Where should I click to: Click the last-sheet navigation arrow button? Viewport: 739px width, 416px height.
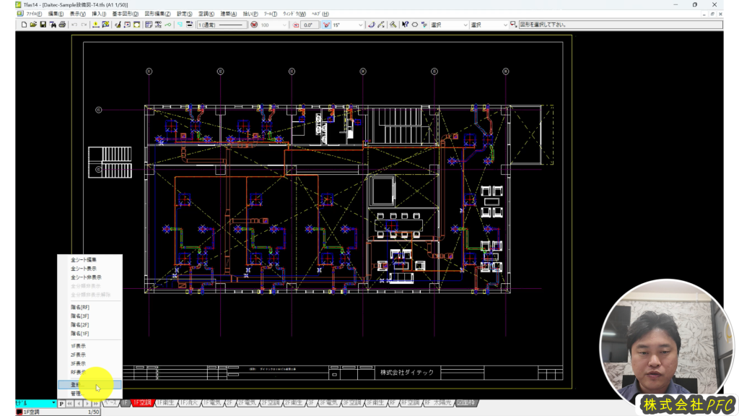tap(97, 403)
